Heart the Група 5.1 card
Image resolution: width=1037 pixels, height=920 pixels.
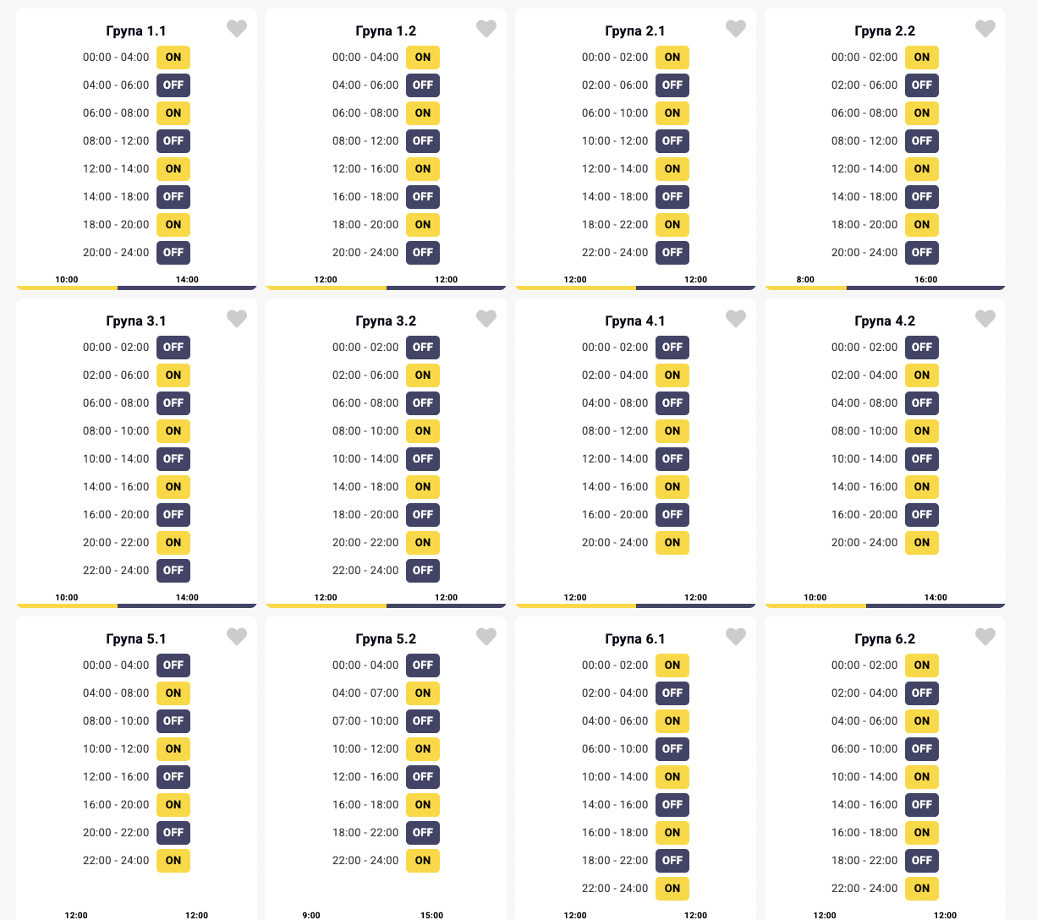237,637
